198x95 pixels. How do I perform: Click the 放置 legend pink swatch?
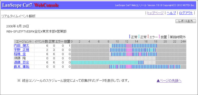[159, 37]
